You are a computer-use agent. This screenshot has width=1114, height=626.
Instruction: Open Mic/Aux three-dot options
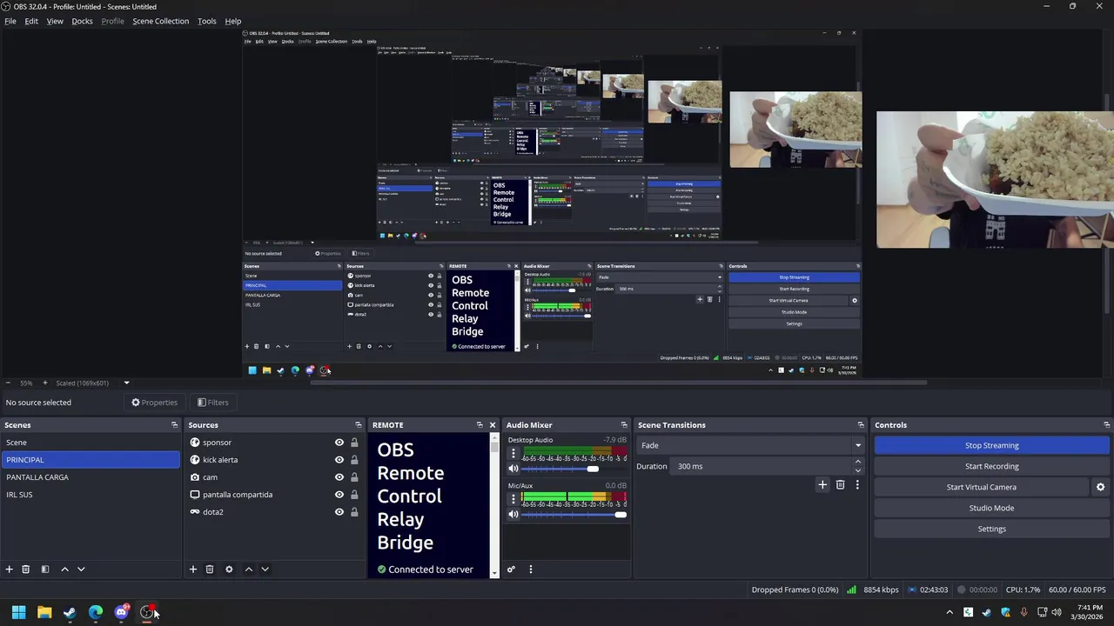point(513,500)
